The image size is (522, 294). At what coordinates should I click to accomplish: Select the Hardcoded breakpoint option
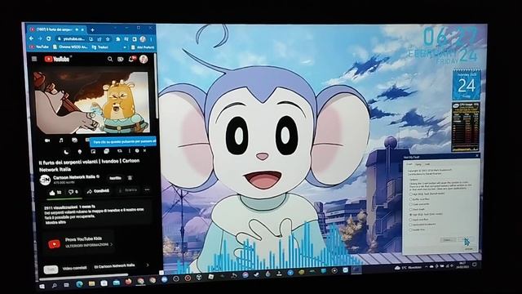[422, 225]
